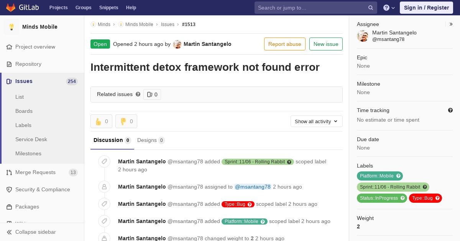Click the Repository file icon

coord(9,64)
